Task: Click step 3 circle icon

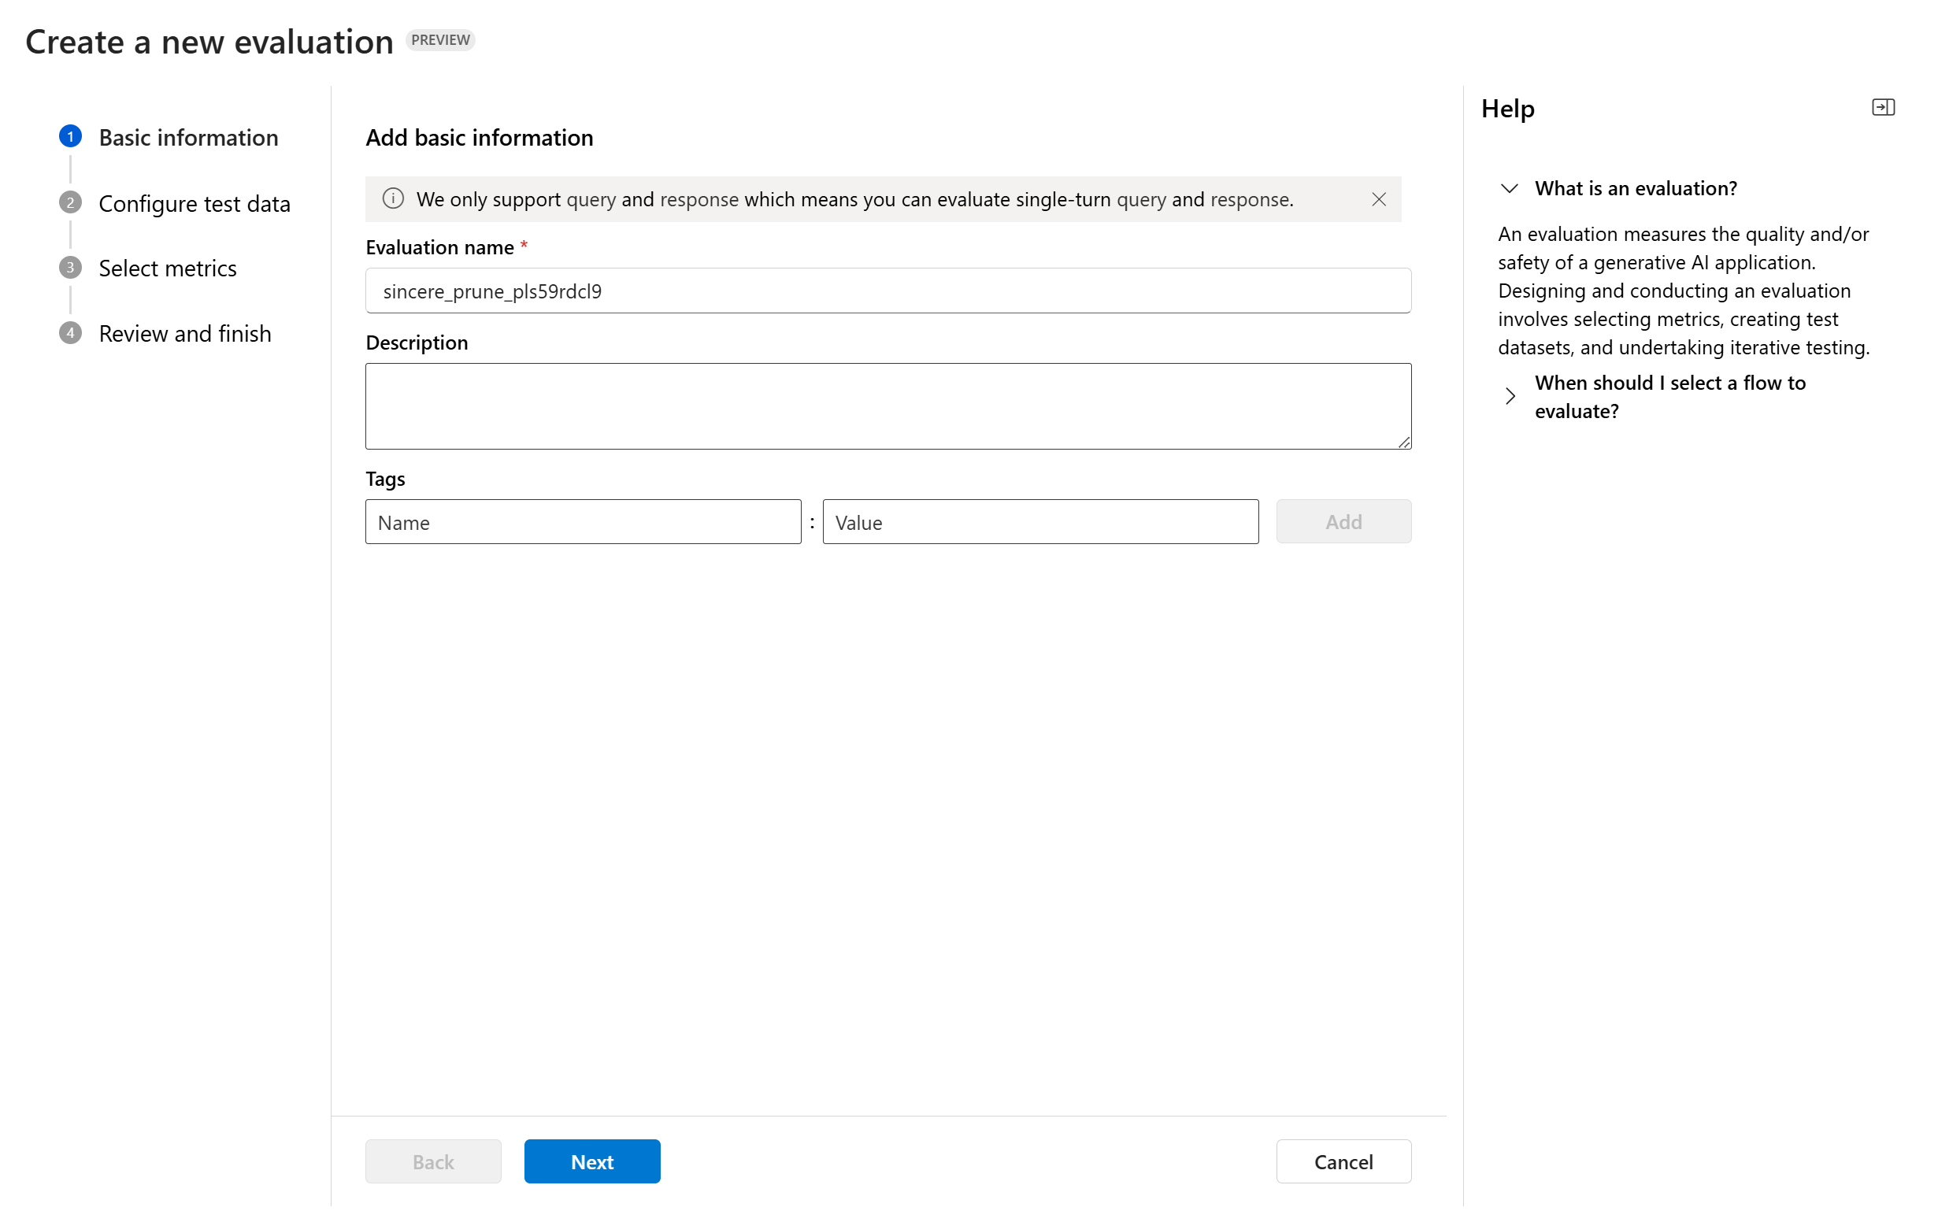Action: point(71,268)
